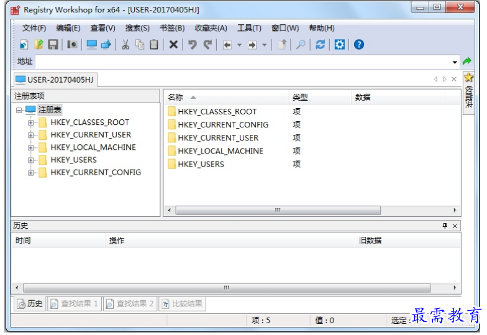Click the copy icon in toolbar
This screenshot has width=487, height=335.
[140, 45]
